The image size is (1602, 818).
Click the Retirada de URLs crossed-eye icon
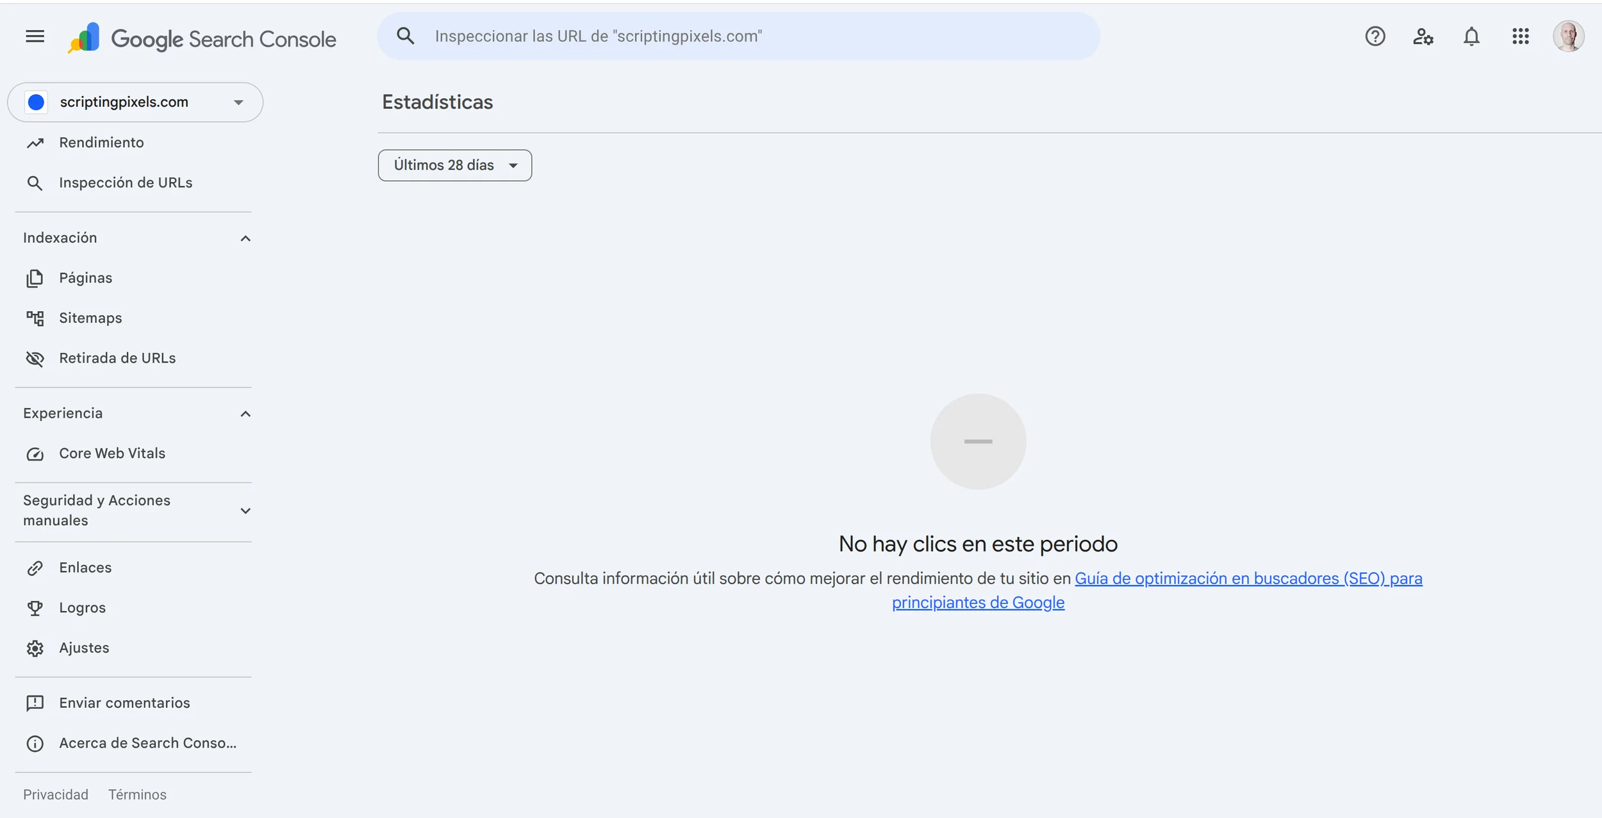[x=35, y=359]
